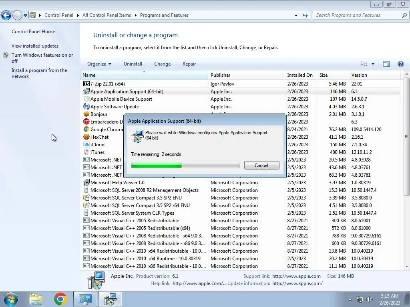This screenshot has height=307, width=410.
Task: Expand the address bar history dropdown
Action: click(296, 16)
